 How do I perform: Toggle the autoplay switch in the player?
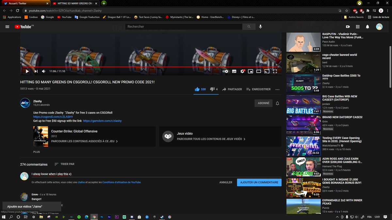pos(225,71)
